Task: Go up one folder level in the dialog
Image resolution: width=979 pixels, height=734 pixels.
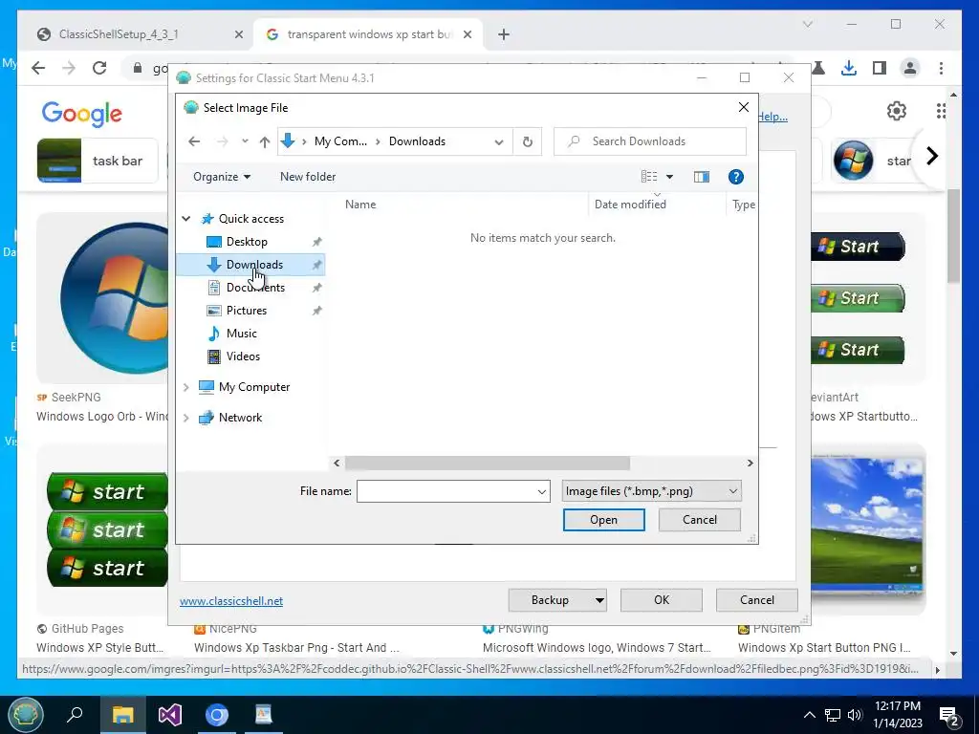Action: (265, 141)
